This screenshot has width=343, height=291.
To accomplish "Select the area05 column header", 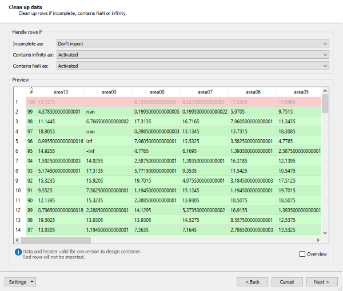I will [x=299, y=92].
